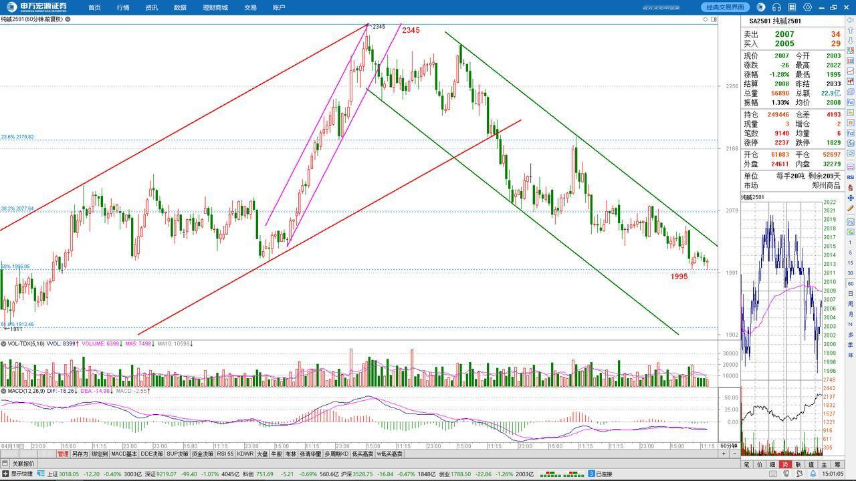Image resolution: width=856 pixels, height=481 pixels.
Task: Select the 筹 tab in side panel
Action: (837, 464)
